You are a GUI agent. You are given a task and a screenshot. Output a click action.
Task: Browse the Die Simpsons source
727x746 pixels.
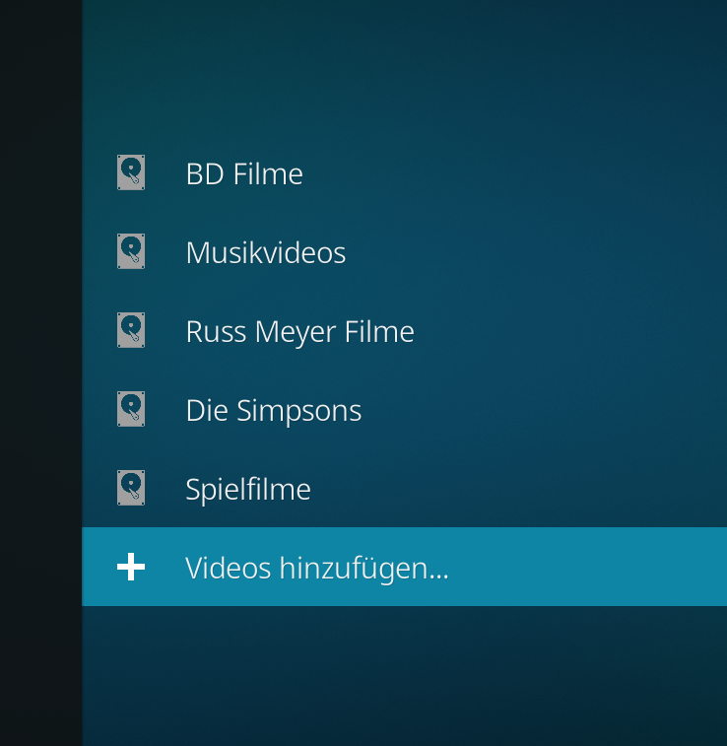click(x=404, y=409)
